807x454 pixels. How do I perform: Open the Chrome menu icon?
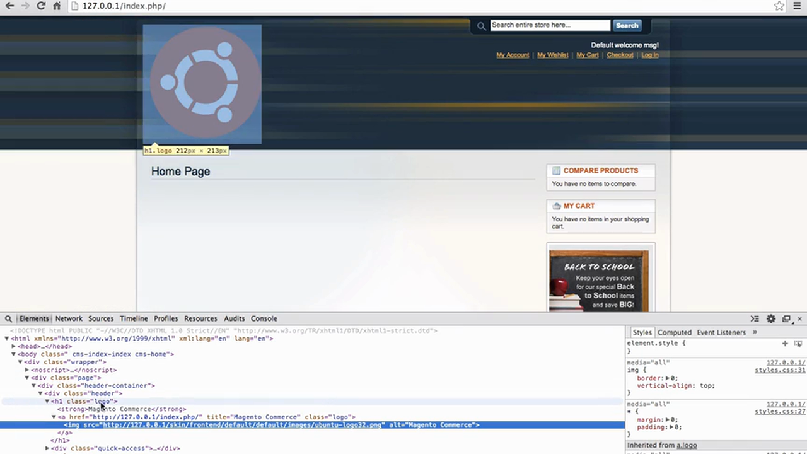click(x=797, y=6)
